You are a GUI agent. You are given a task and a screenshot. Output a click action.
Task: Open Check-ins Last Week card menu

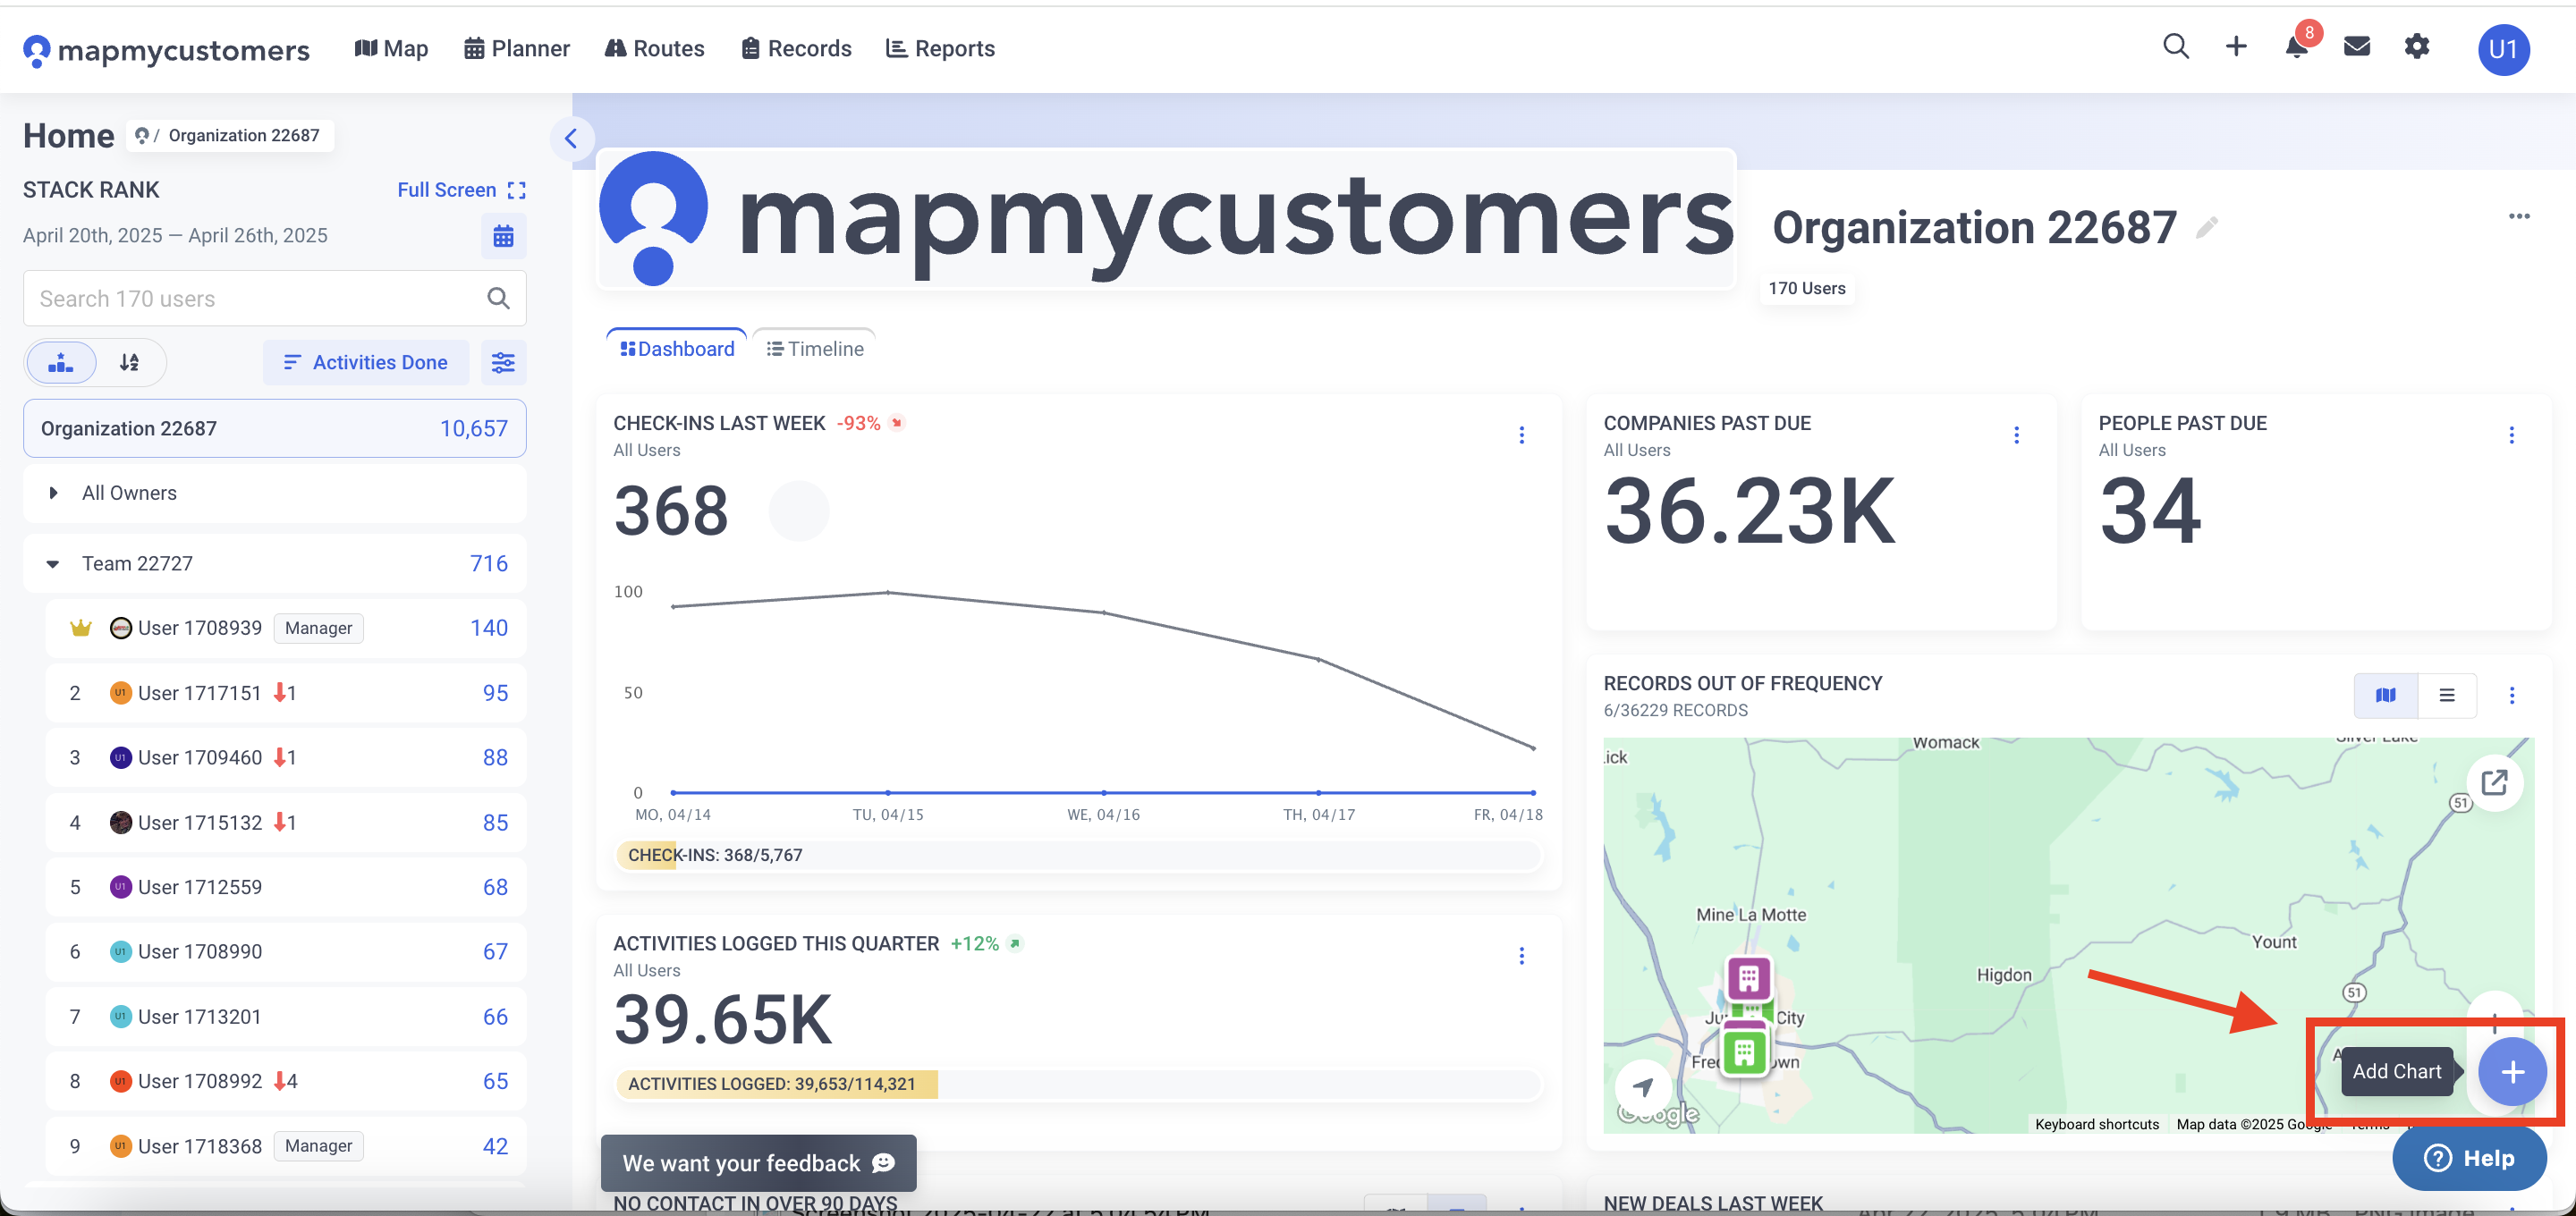point(1521,435)
